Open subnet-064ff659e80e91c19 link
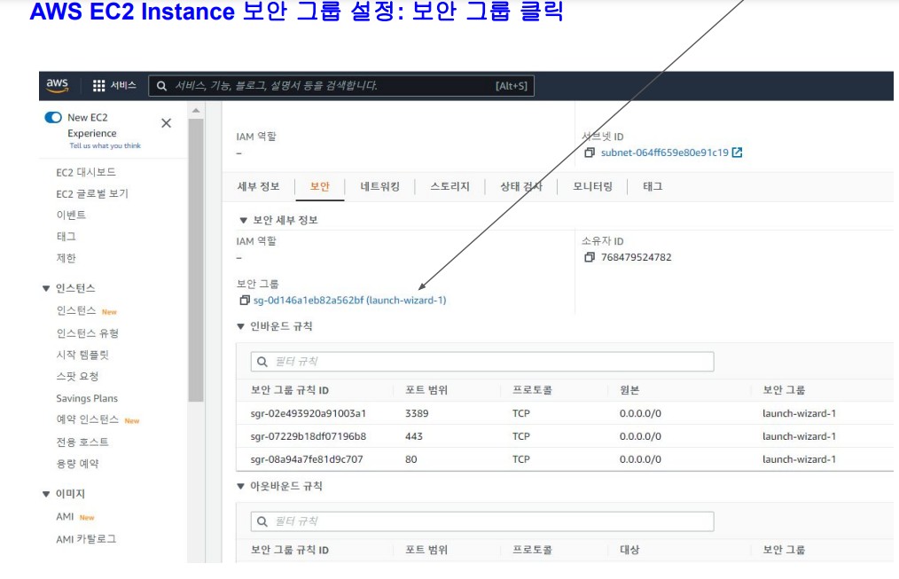The height and width of the screenshot is (579, 899). (x=665, y=153)
